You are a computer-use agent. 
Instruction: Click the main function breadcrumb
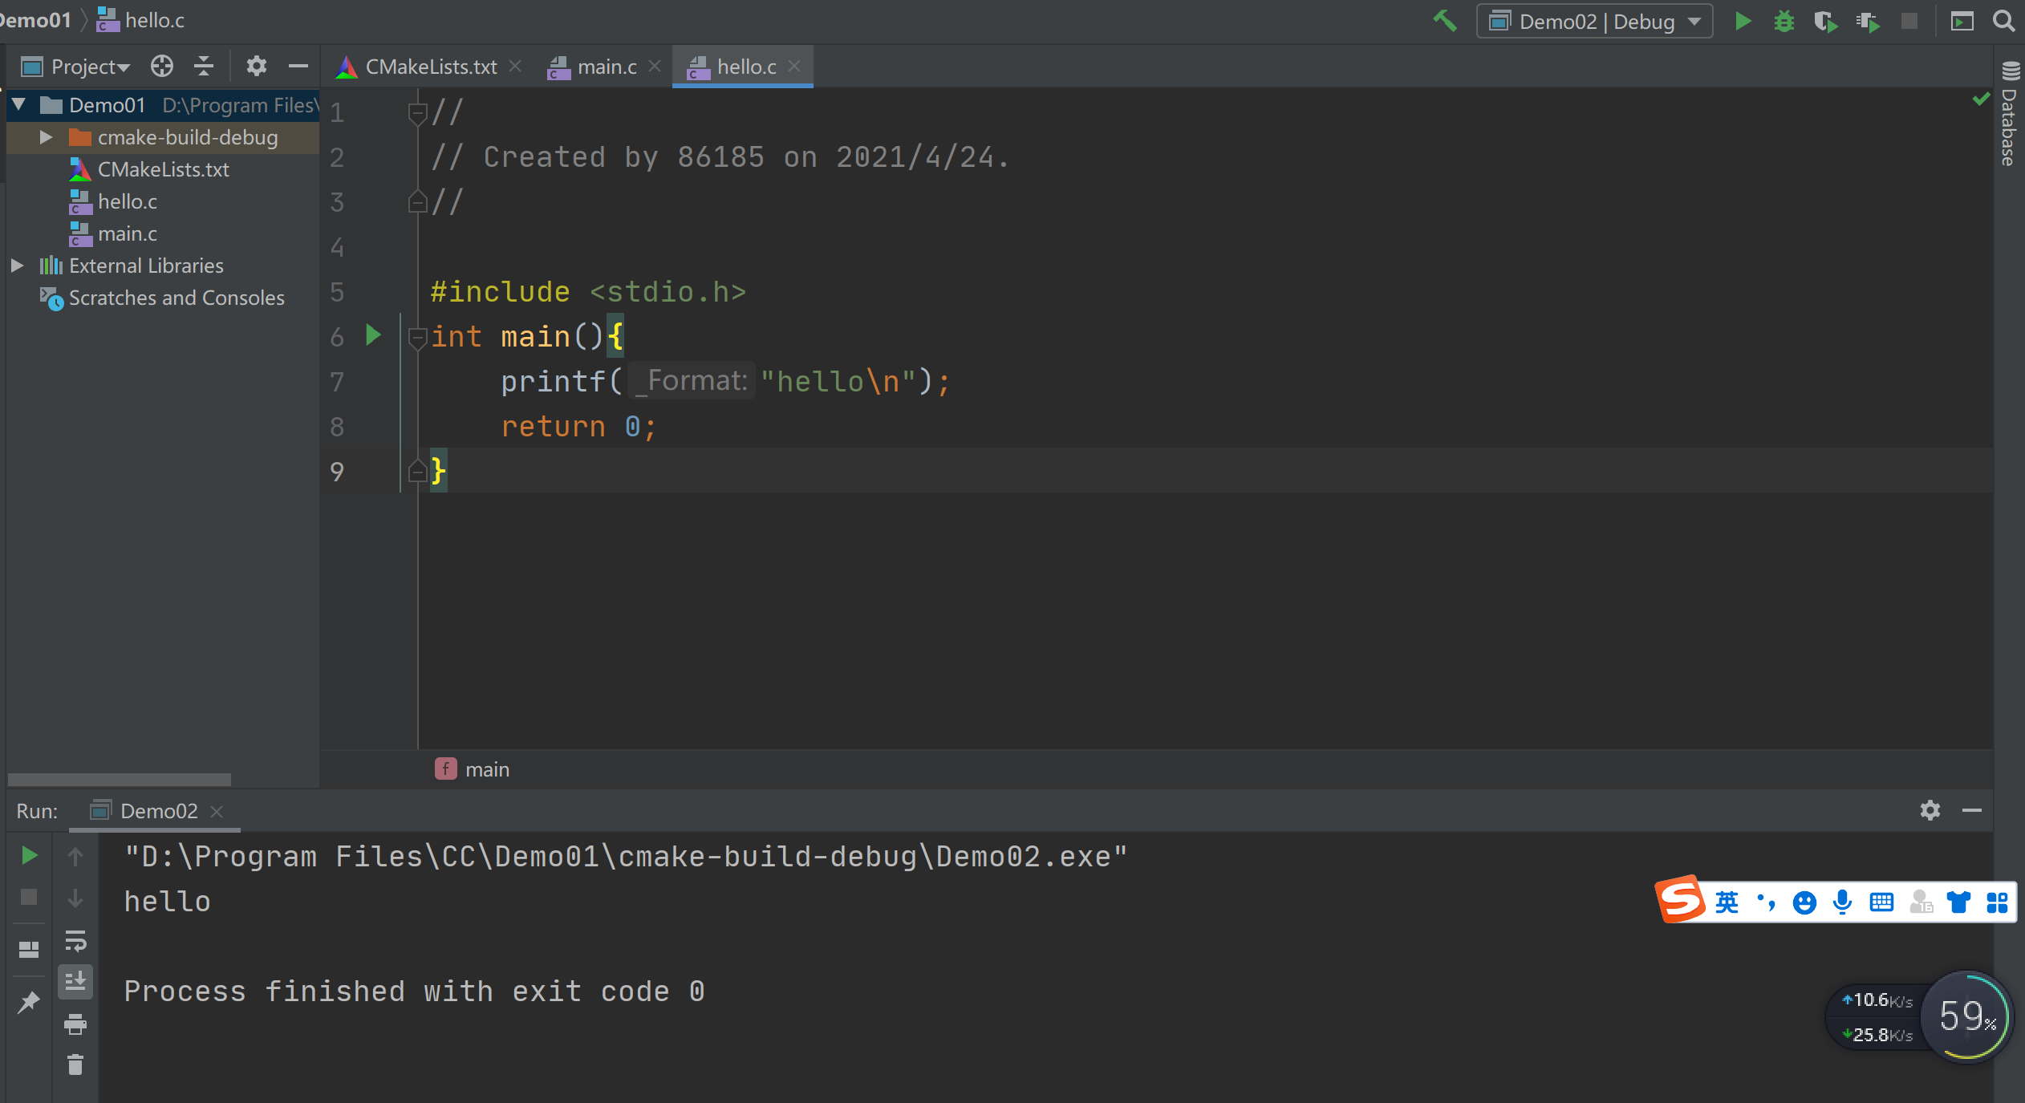coord(486,769)
